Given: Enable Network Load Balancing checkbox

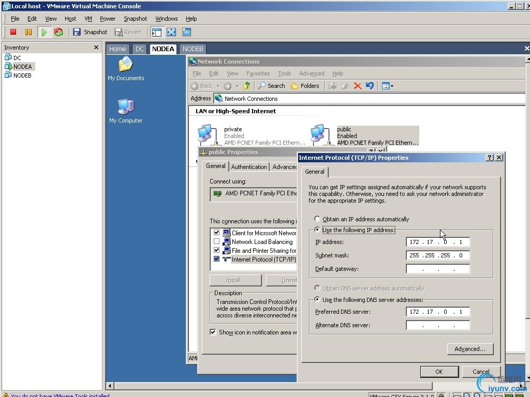Looking at the screenshot, I should [x=217, y=241].
